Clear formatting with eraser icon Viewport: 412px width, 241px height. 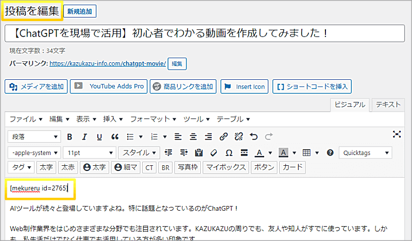point(214,153)
